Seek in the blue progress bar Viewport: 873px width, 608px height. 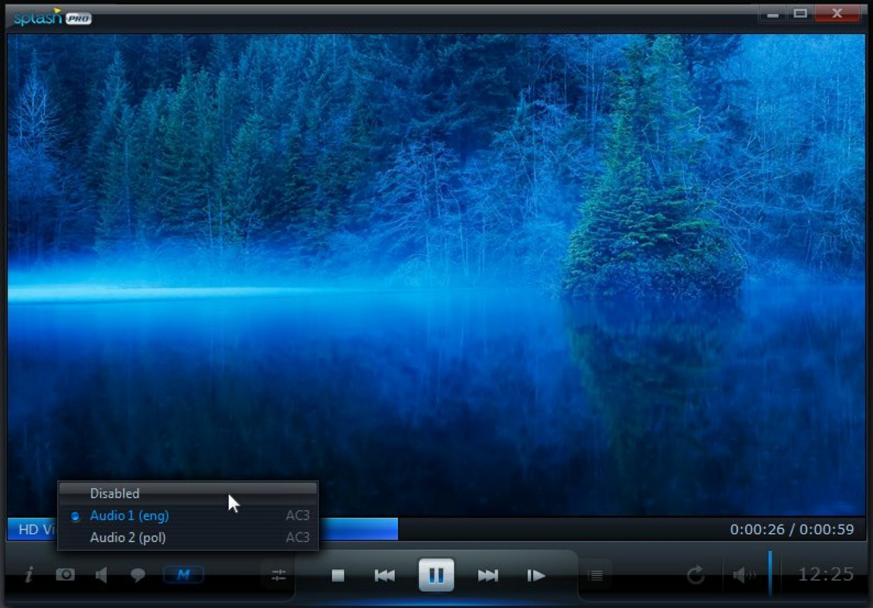[x=436, y=529]
